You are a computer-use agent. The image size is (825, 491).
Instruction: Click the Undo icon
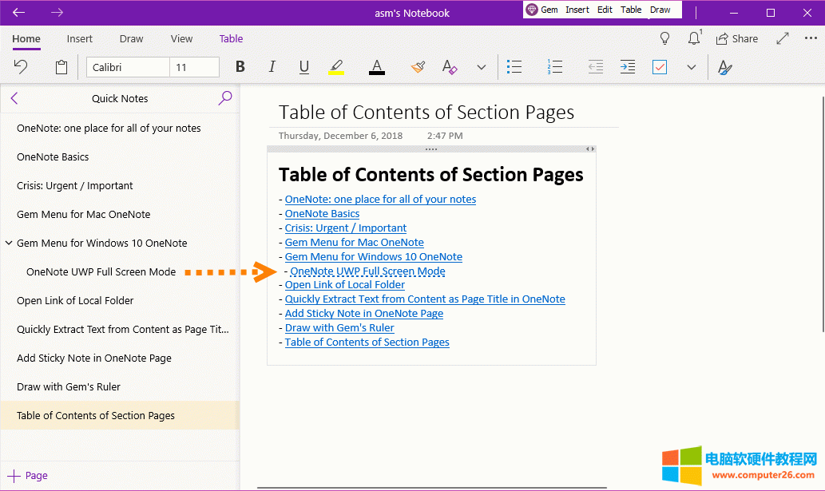pyautogui.click(x=22, y=67)
